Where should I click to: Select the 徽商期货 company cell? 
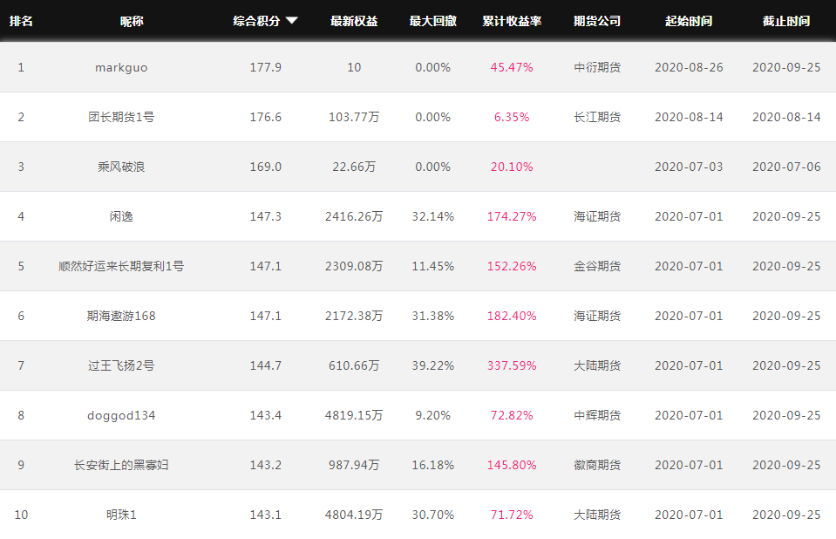tap(597, 465)
